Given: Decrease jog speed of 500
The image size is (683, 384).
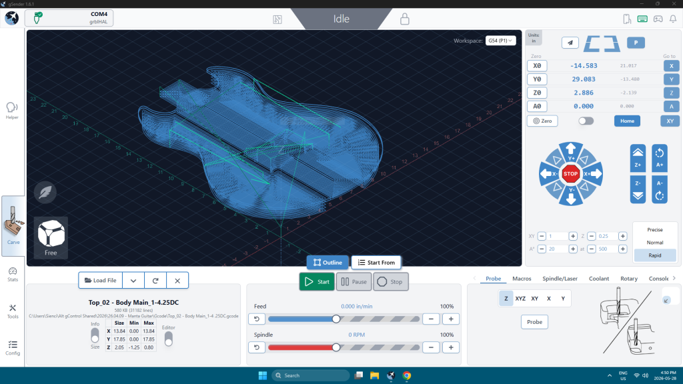Looking at the screenshot, I should click(x=592, y=249).
